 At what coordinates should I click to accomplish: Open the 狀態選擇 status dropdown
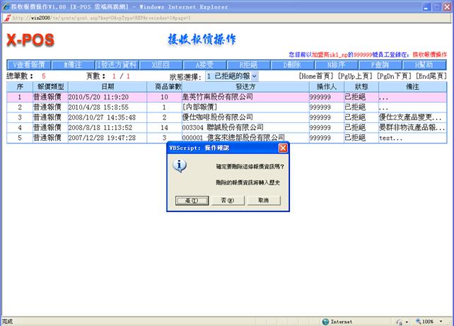pos(231,76)
